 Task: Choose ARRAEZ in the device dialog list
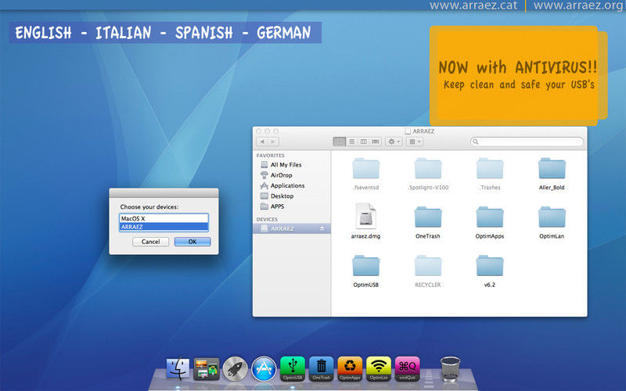tap(164, 227)
